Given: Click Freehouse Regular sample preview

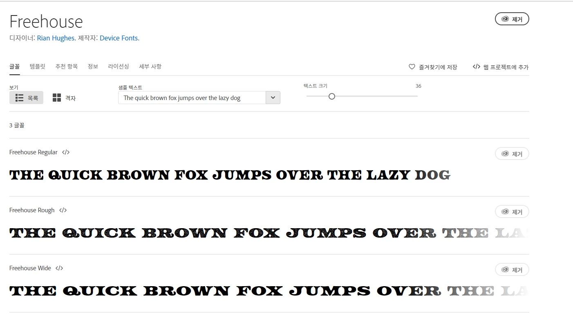Looking at the screenshot, I should tap(230, 175).
